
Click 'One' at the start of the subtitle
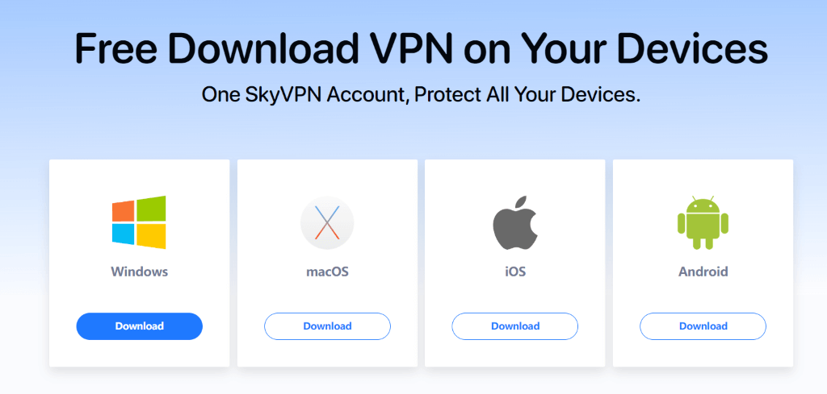pos(218,94)
